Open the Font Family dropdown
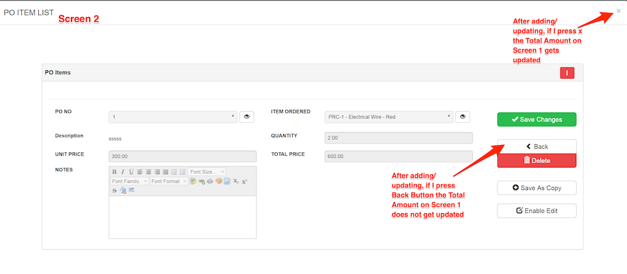 coord(130,181)
